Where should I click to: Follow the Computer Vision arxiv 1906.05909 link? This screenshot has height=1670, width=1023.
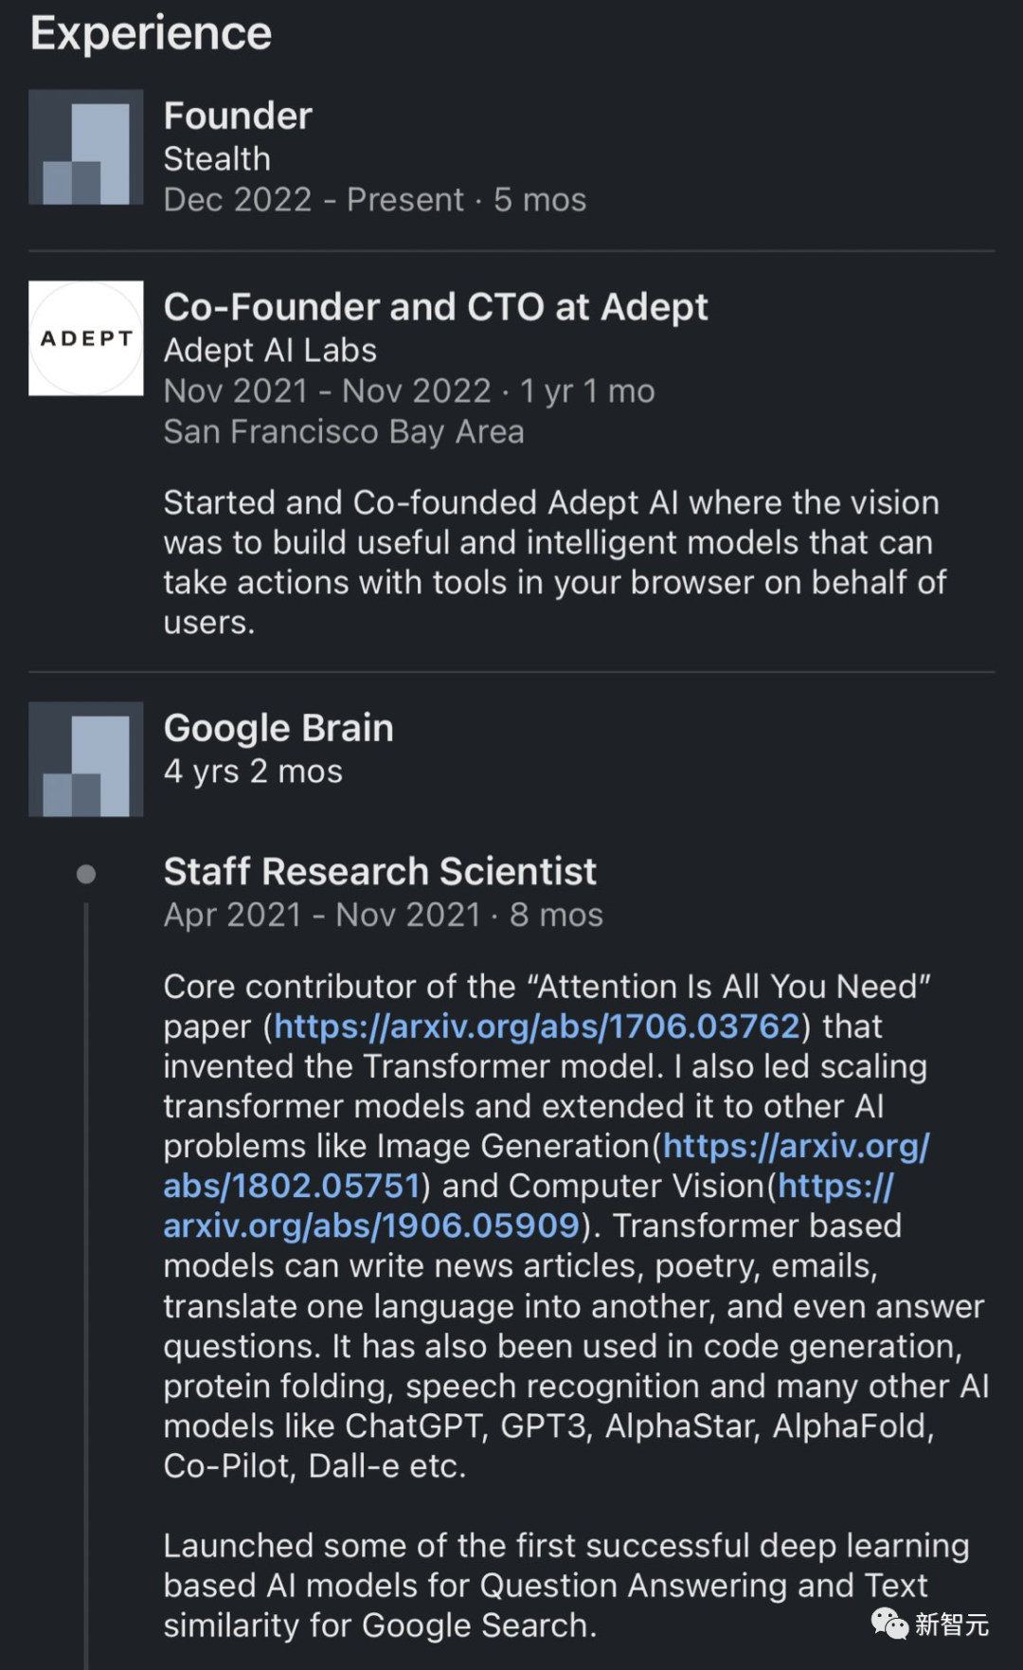point(529,1206)
